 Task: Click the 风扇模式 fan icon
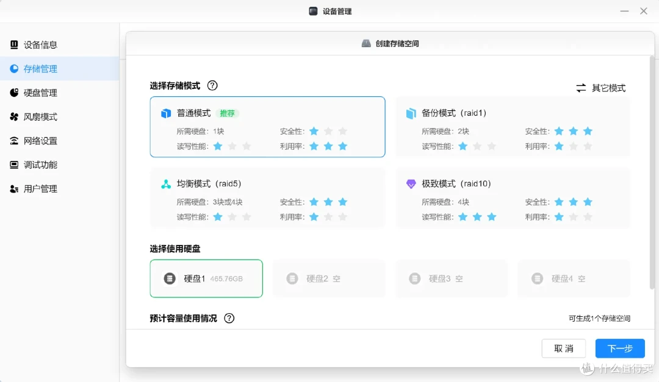point(14,116)
